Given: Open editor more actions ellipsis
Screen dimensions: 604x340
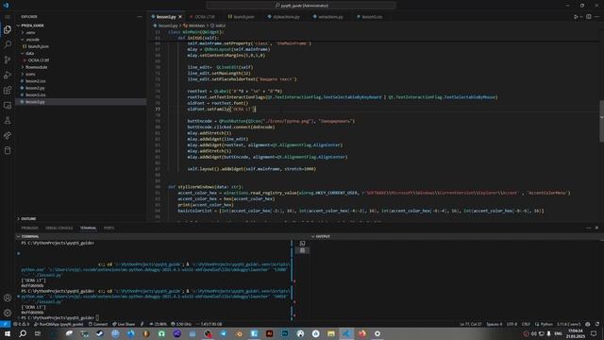Looking at the screenshot, I should (596, 17).
